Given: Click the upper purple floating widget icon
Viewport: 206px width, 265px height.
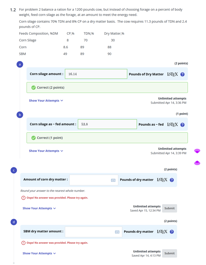Looking at the screenshot, I should click(x=197, y=151).
